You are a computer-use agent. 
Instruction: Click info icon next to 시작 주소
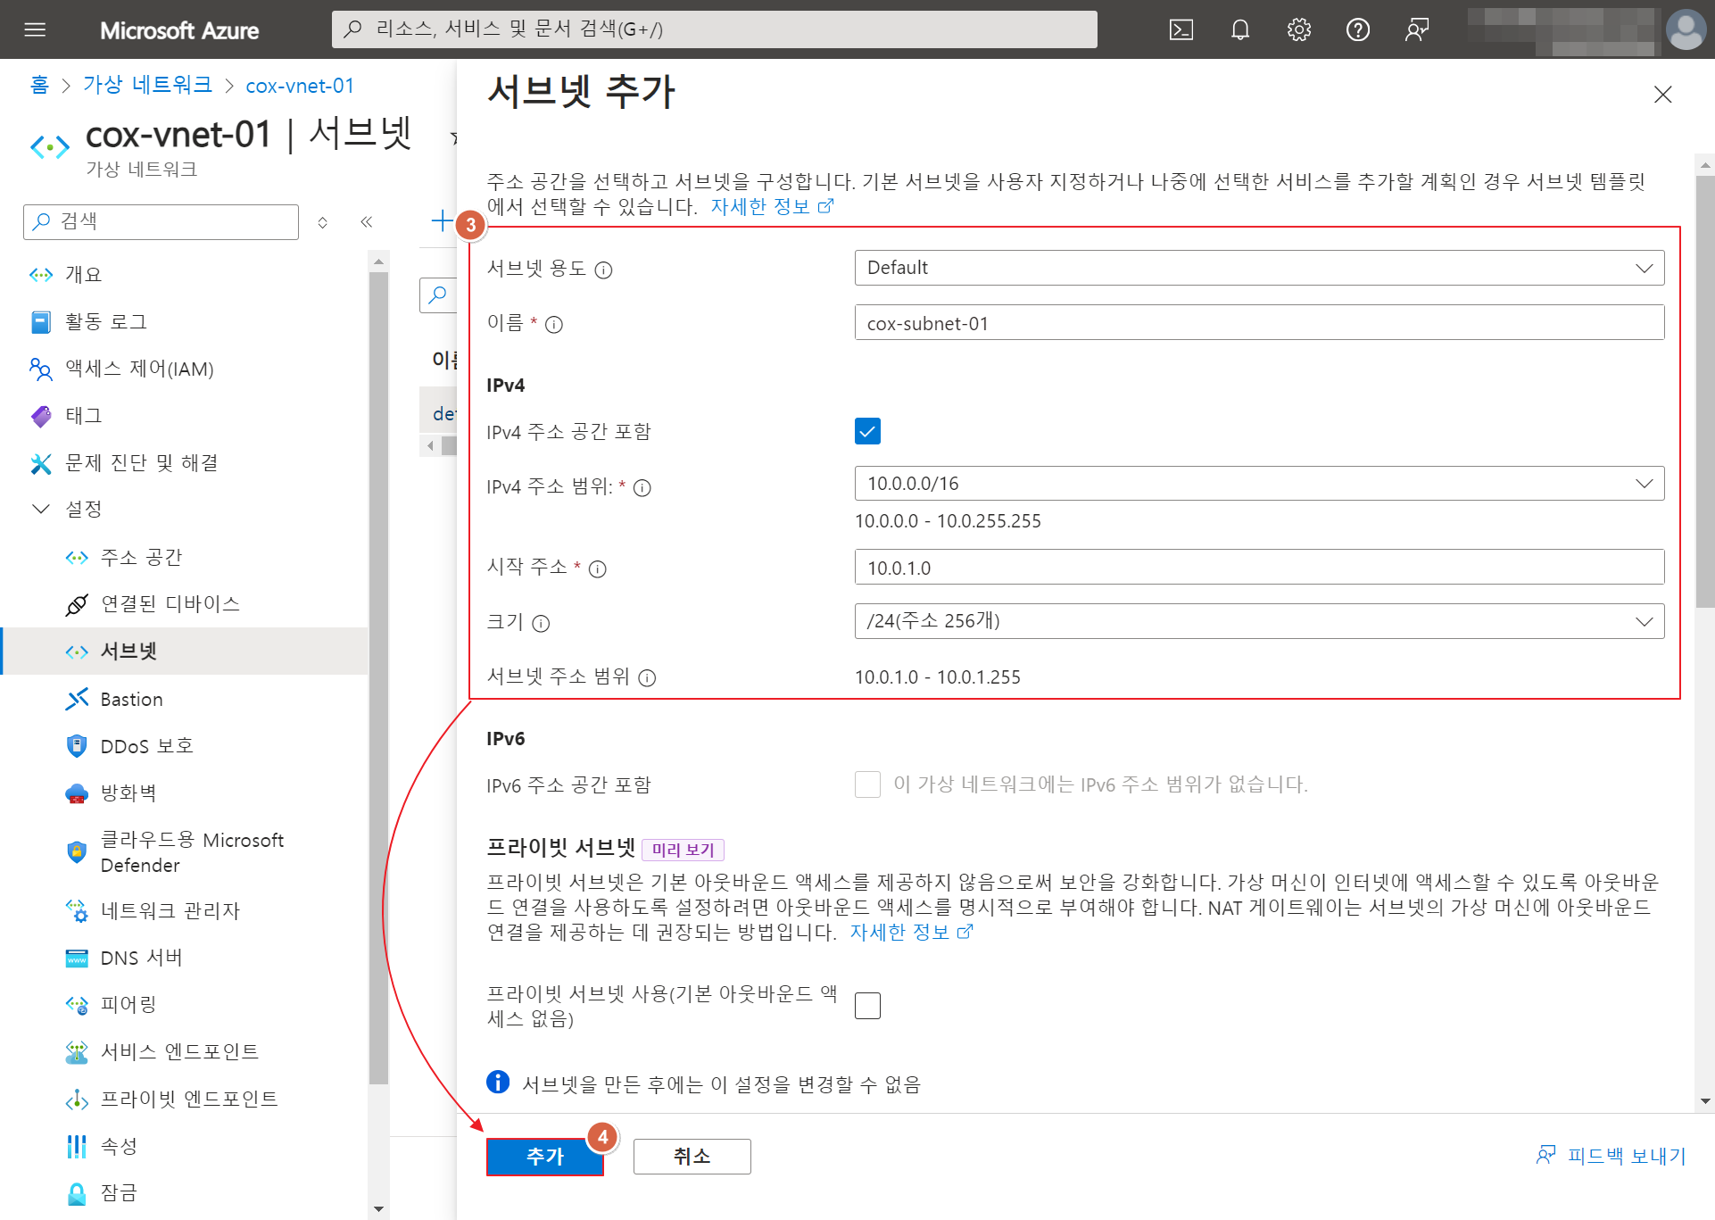tap(598, 569)
